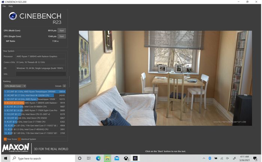Click the Cores x GHz field
This screenshot has height=162, width=262.
[41, 62]
